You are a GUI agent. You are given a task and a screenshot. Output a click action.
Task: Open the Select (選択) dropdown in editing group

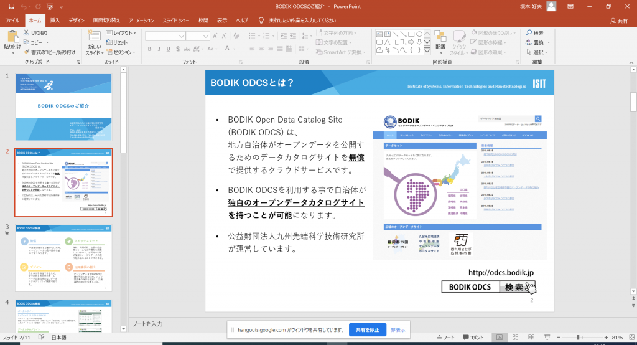536,52
